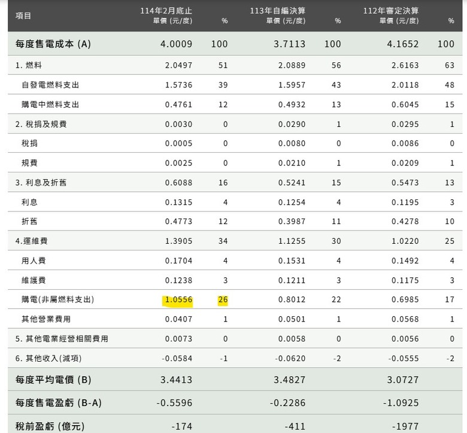467x433 pixels.
Task: Select the value -1.0925
Action: [401, 403]
